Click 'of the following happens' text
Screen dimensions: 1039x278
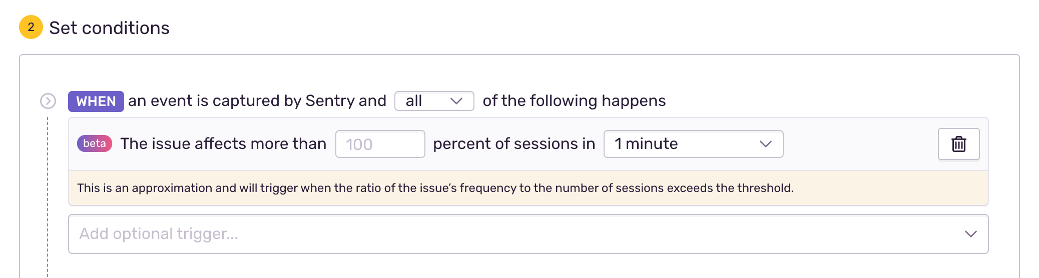[x=574, y=101]
